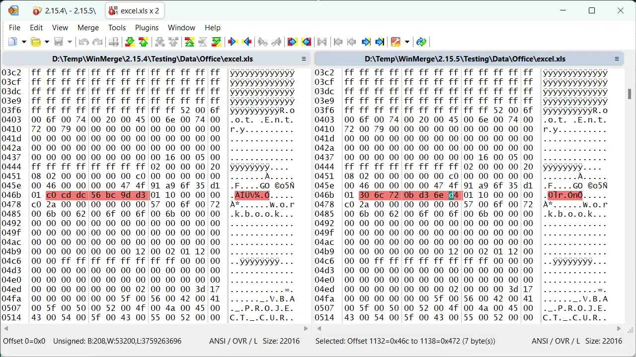
Task: Select the excel.xls x 2 tab
Action: click(x=135, y=11)
